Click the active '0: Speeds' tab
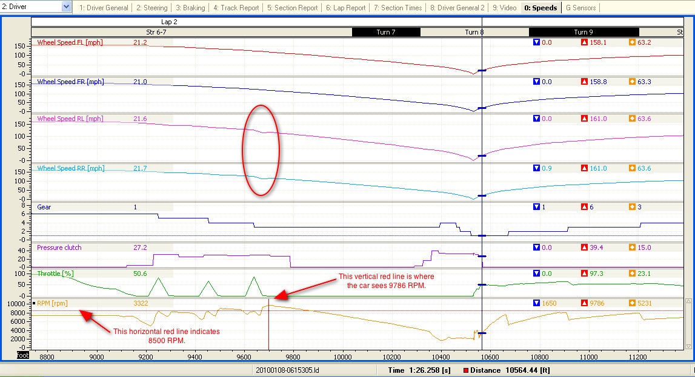 tap(540, 8)
